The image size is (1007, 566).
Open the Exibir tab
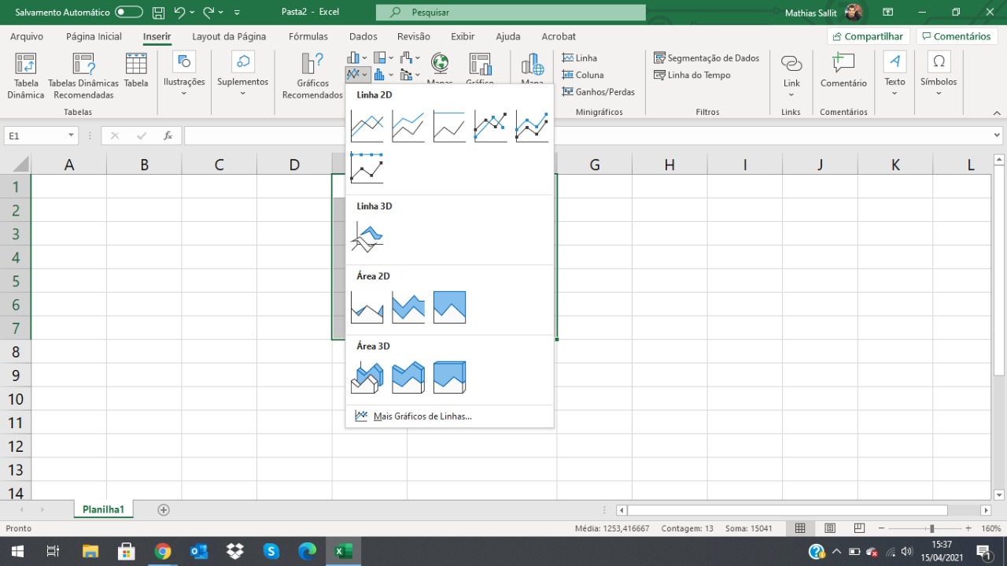pos(463,36)
